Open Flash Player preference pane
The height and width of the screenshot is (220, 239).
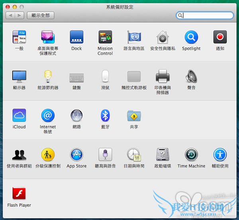(19, 193)
